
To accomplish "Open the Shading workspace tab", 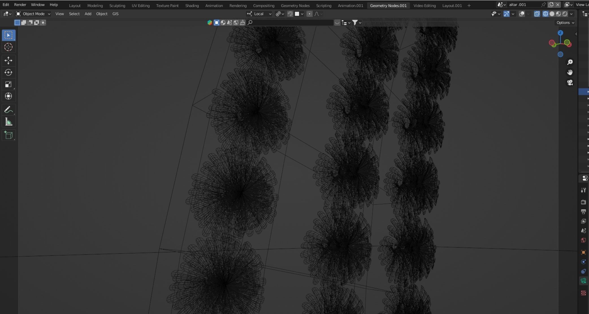I will [x=192, y=5].
